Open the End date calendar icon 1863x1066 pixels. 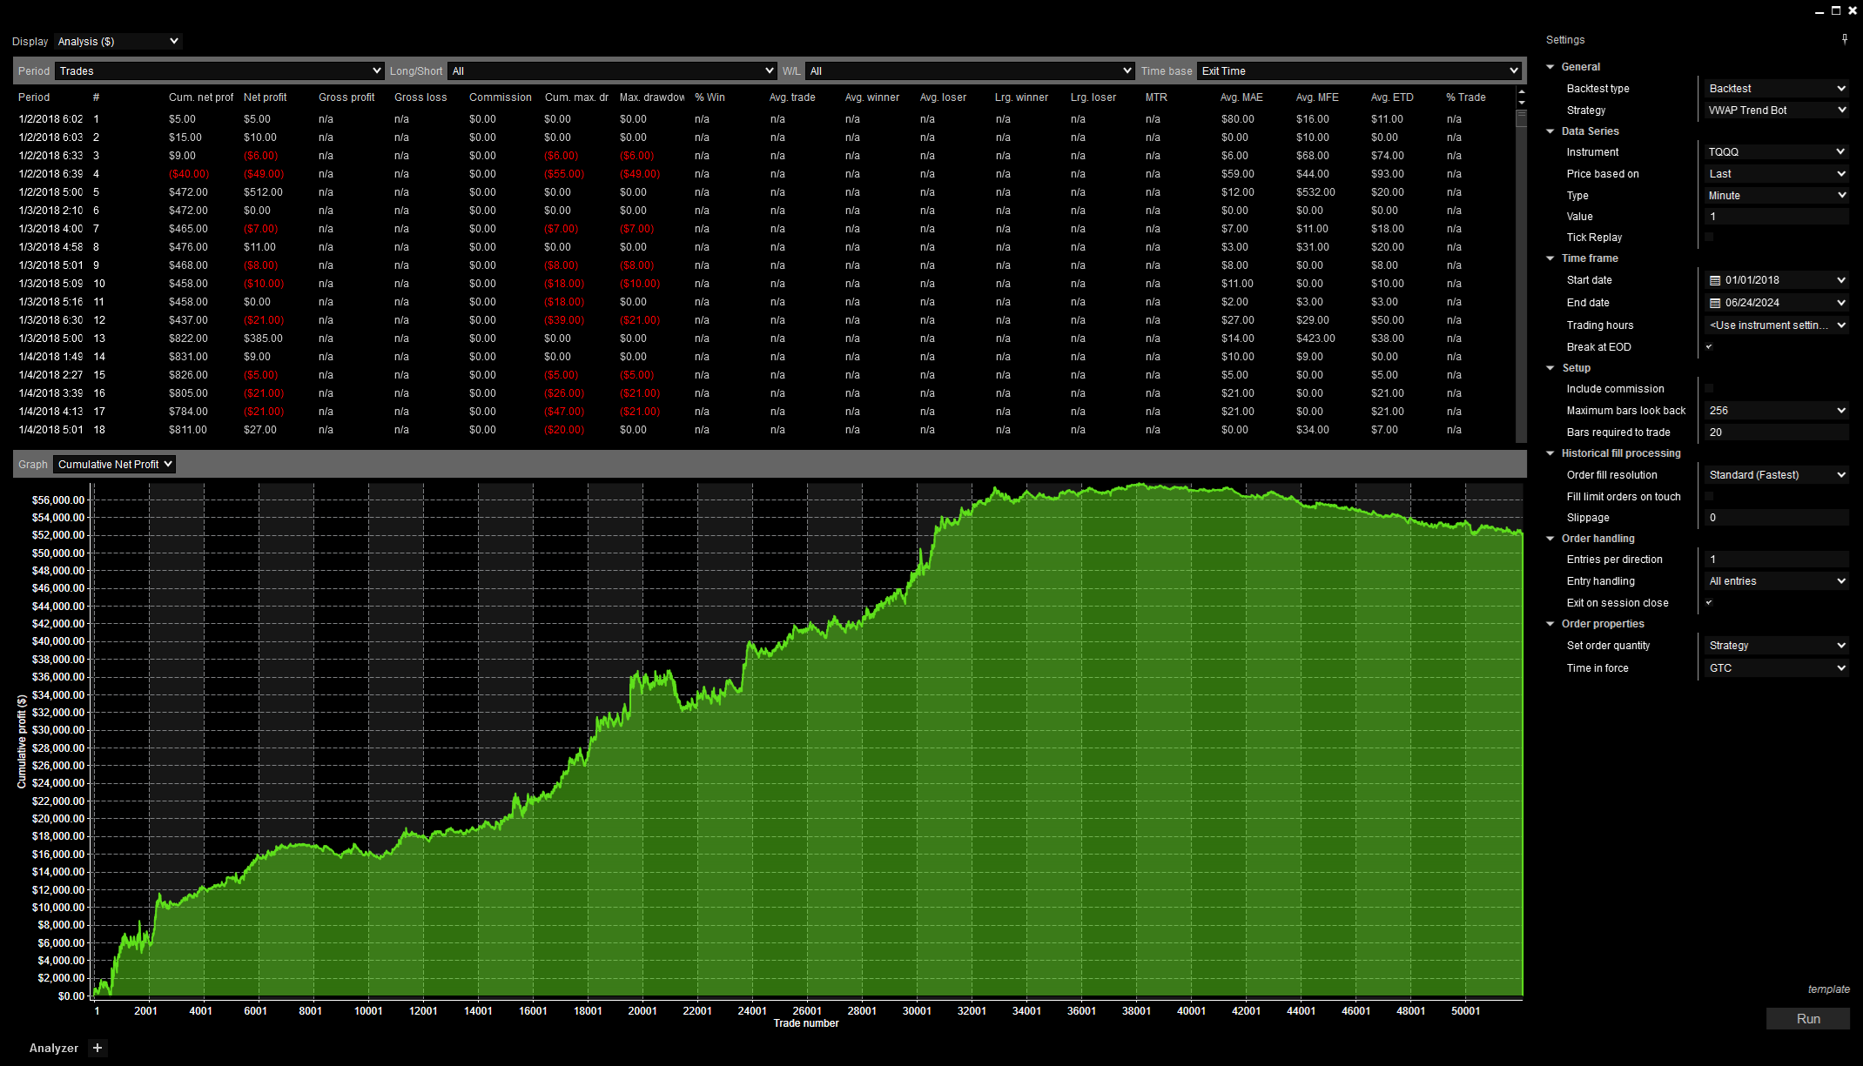click(x=1715, y=303)
